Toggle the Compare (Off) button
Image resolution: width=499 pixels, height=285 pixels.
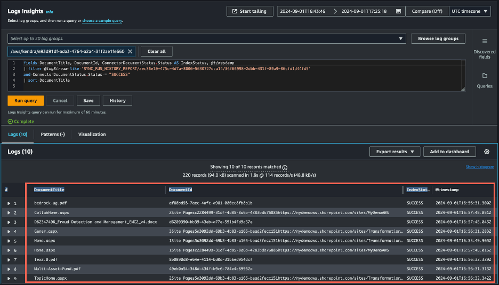[427, 11]
